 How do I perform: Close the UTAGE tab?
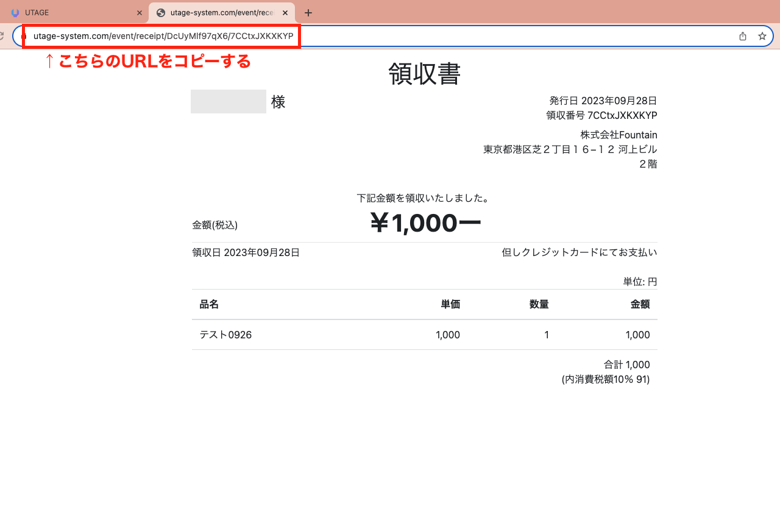(x=139, y=13)
